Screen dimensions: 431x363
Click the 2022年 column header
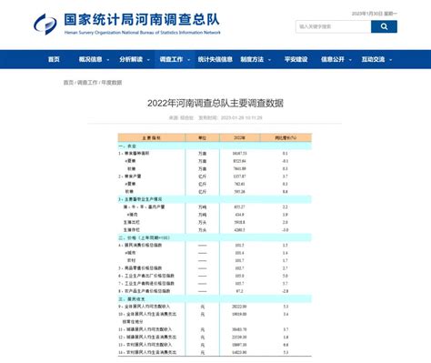[239, 137]
